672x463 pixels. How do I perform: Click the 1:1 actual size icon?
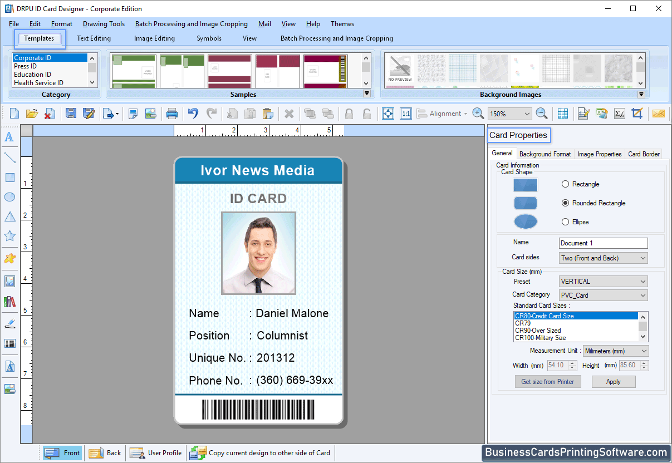[x=406, y=114]
